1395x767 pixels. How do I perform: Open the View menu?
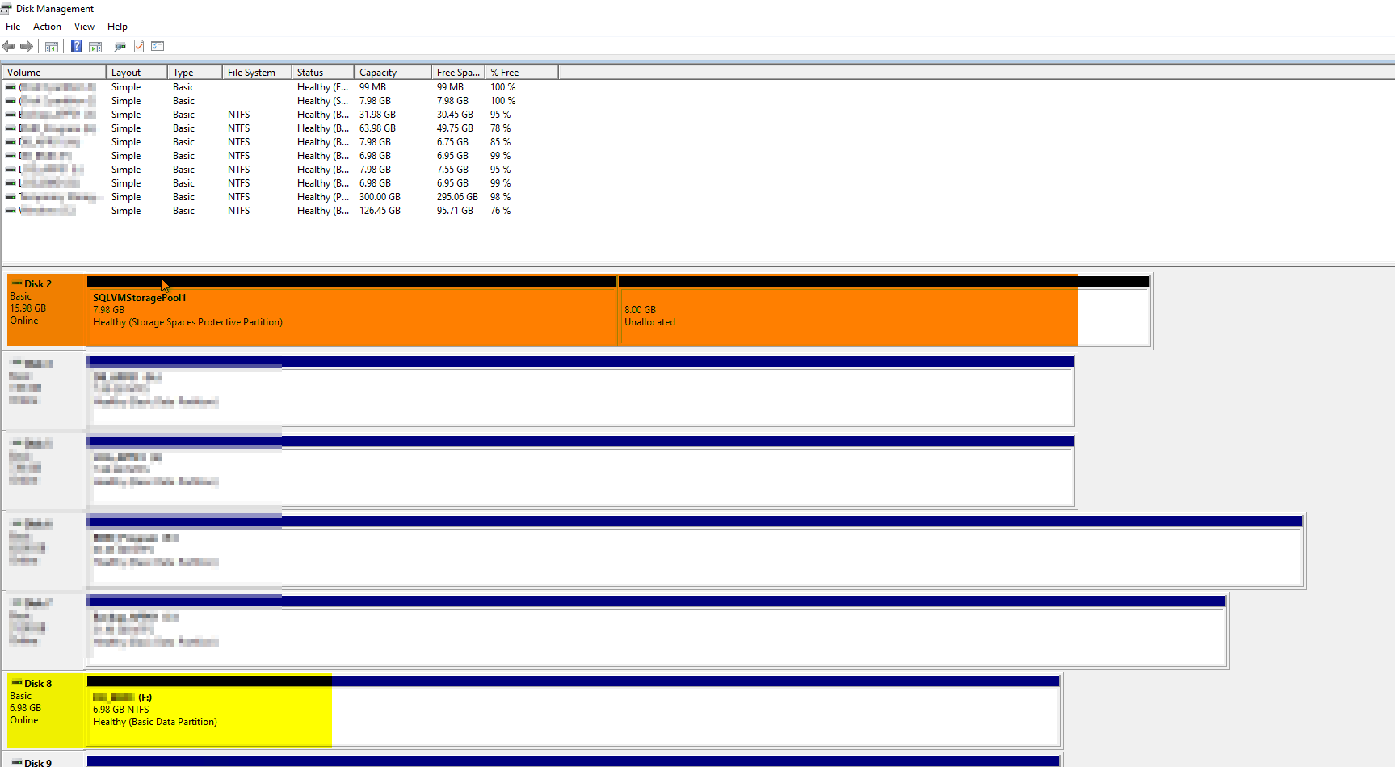(x=84, y=26)
